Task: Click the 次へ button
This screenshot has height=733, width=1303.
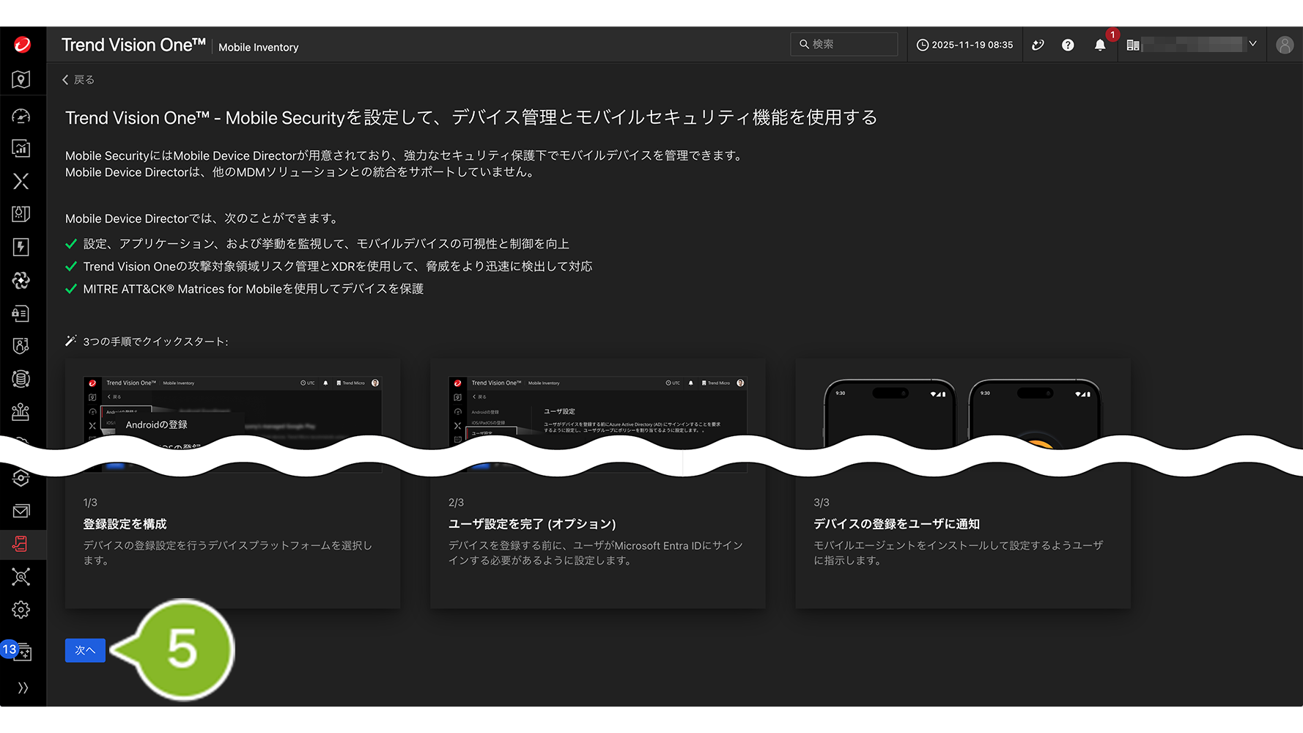Action: (85, 650)
